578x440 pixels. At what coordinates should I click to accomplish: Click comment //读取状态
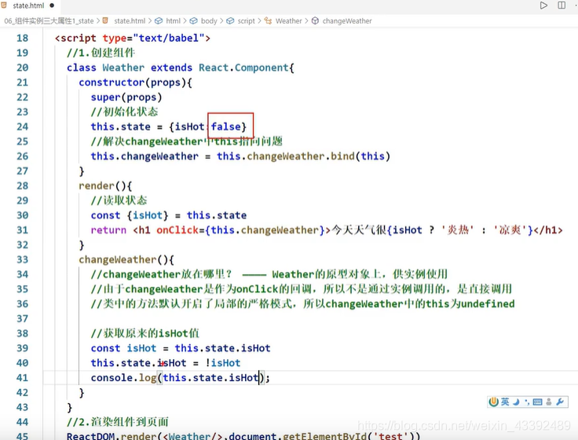(119, 200)
